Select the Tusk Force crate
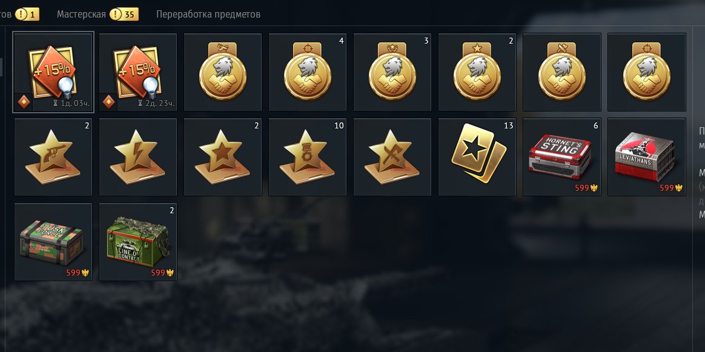 pos(53,242)
